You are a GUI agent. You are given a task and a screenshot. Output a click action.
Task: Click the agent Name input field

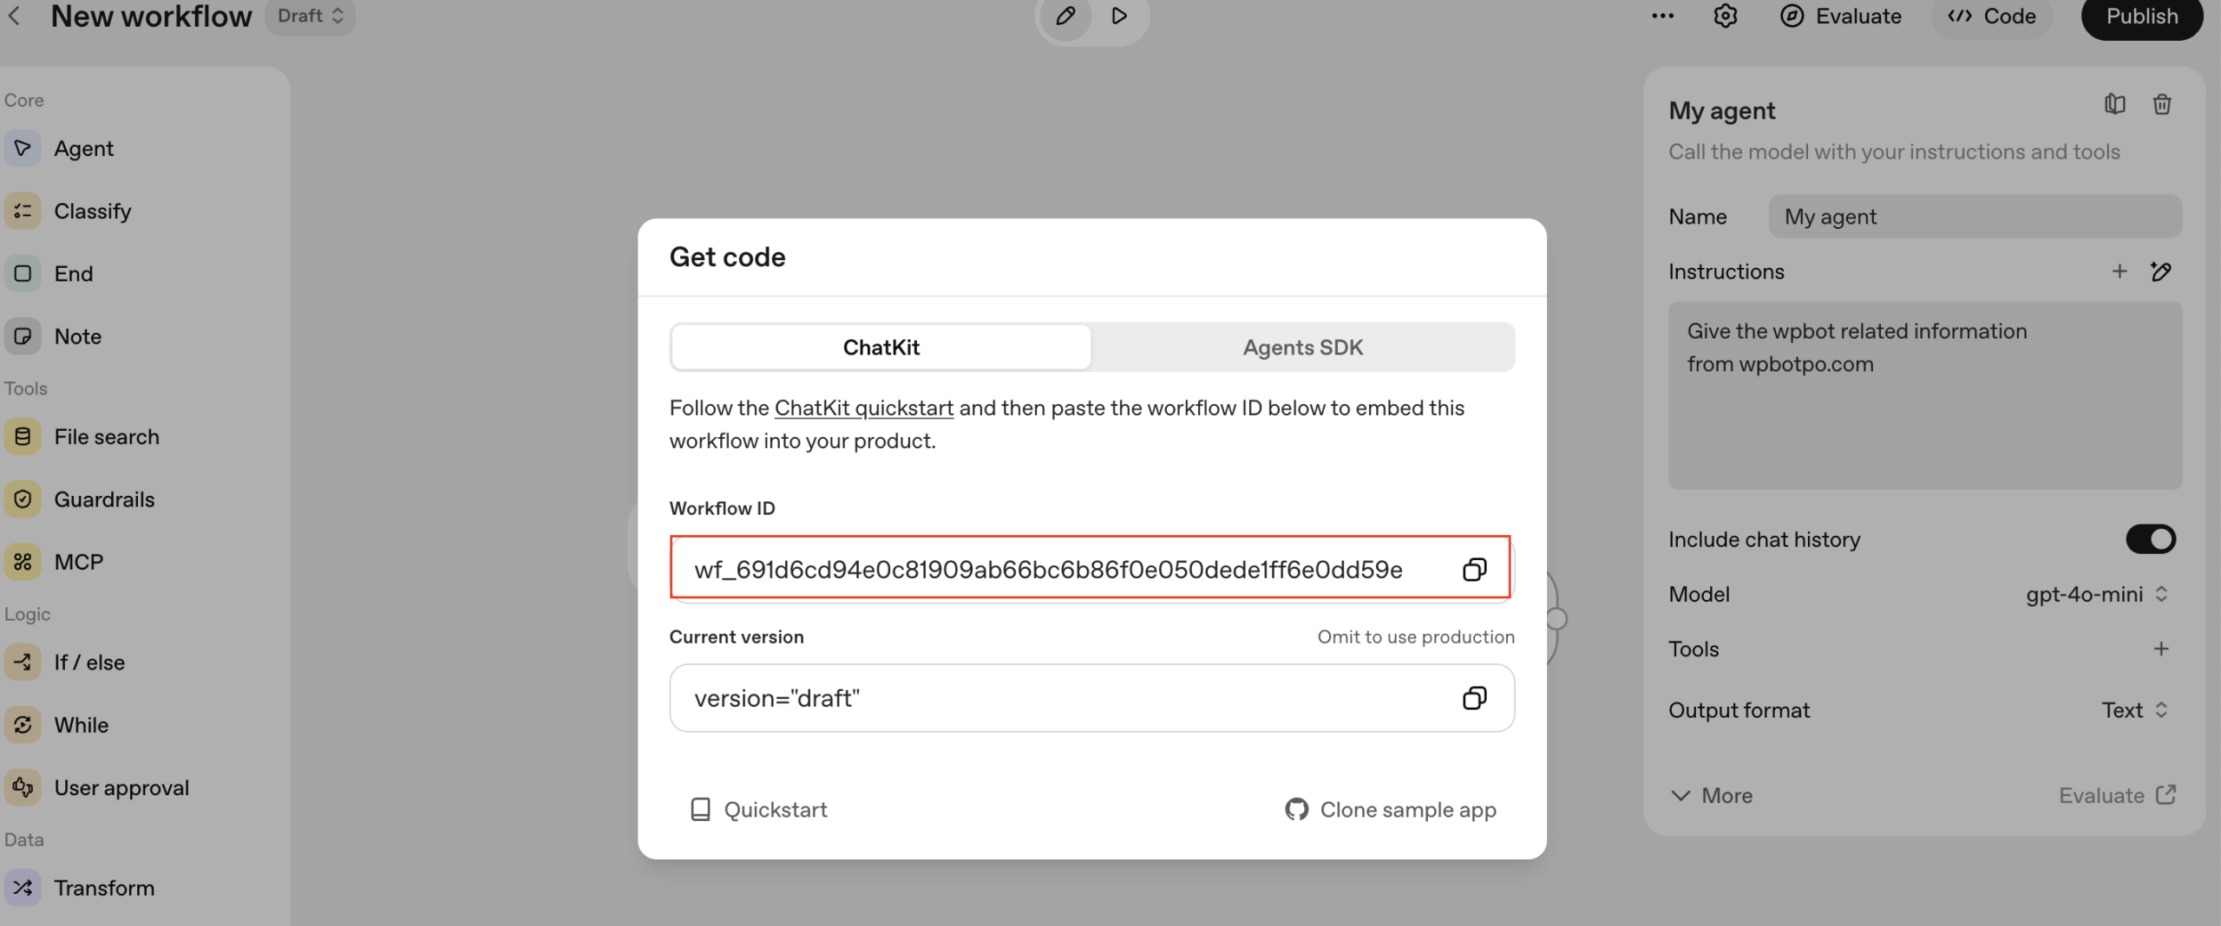(x=1975, y=217)
